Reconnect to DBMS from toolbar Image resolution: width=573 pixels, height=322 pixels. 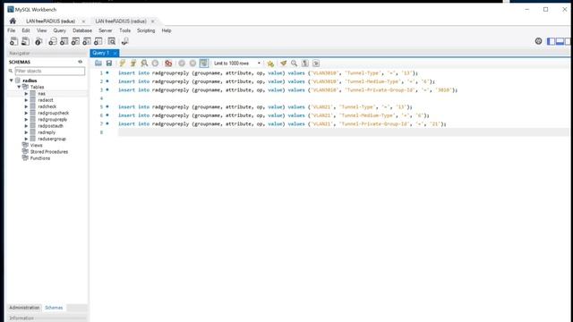click(x=125, y=41)
